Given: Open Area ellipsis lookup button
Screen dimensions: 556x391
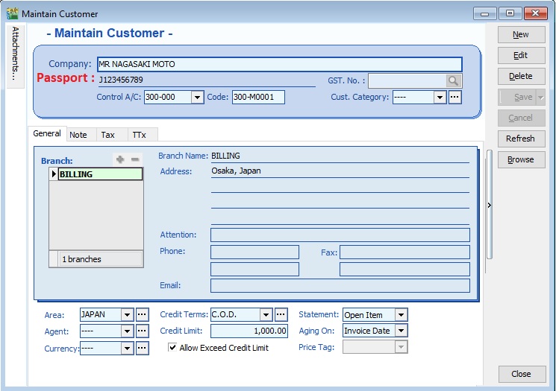Looking at the screenshot, I should pyautogui.click(x=141, y=315).
